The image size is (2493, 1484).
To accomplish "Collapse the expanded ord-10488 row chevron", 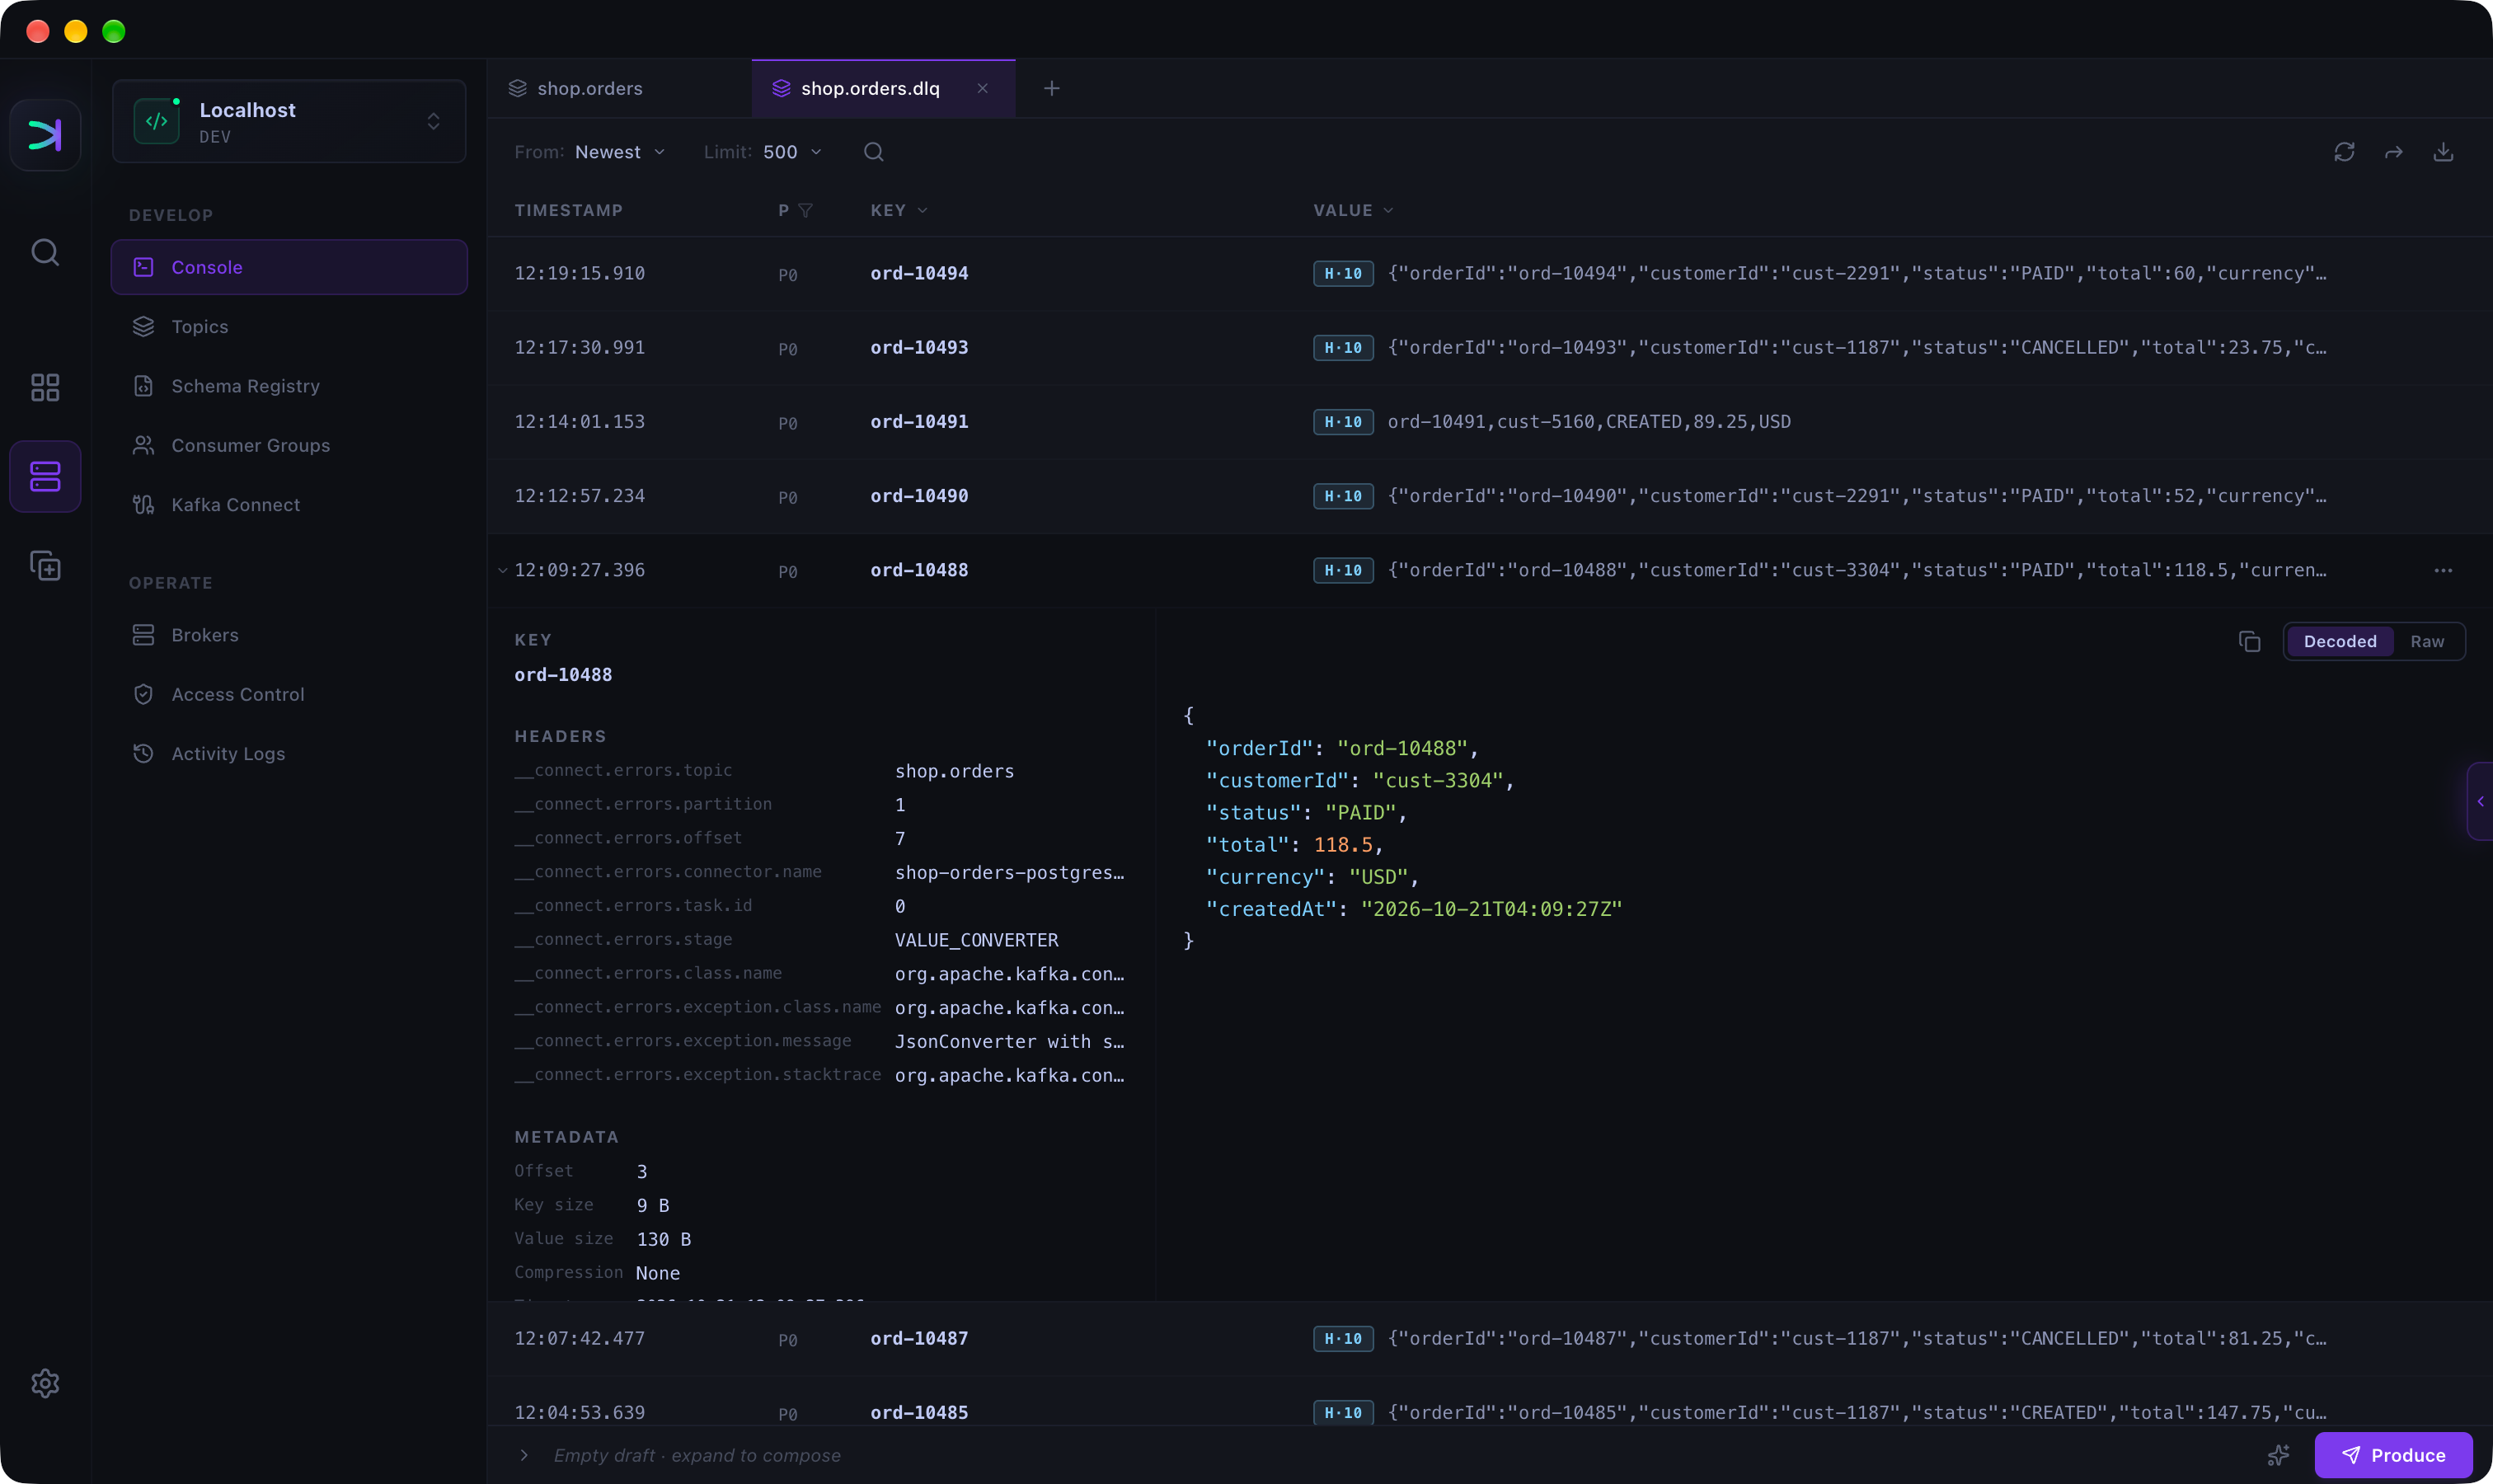I will tap(502, 571).
